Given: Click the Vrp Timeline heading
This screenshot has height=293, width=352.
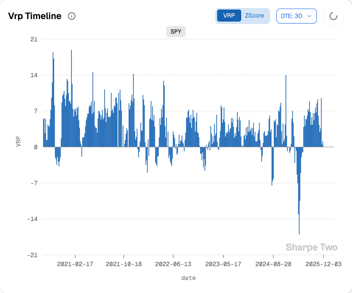Looking at the screenshot, I should [x=35, y=16].
